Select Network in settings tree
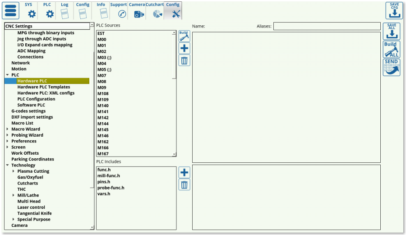406x235 pixels. click(20, 63)
